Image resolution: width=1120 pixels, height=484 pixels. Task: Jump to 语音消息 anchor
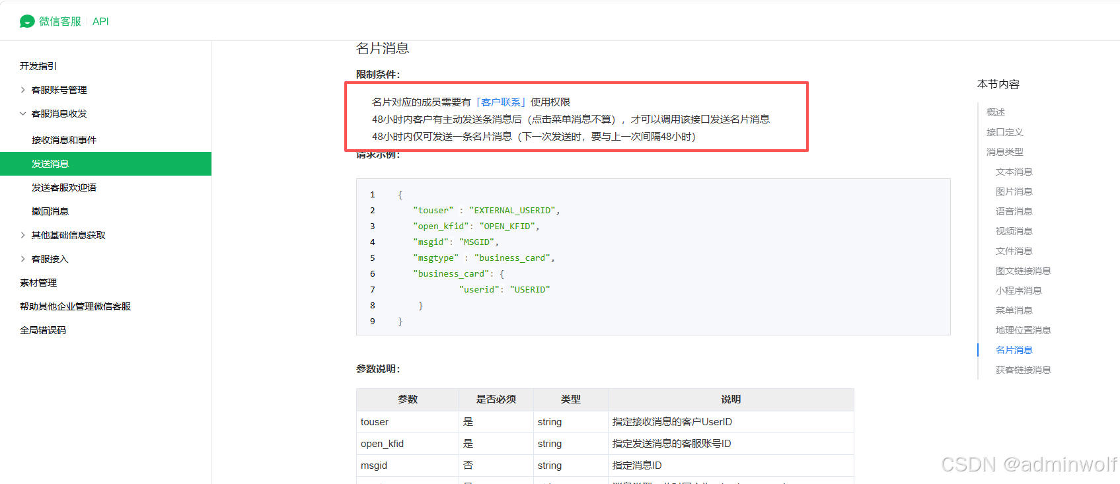[x=1014, y=211]
